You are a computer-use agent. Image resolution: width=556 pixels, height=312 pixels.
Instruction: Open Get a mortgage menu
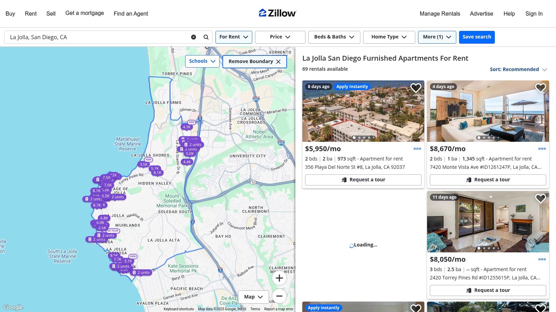tap(84, 13)
